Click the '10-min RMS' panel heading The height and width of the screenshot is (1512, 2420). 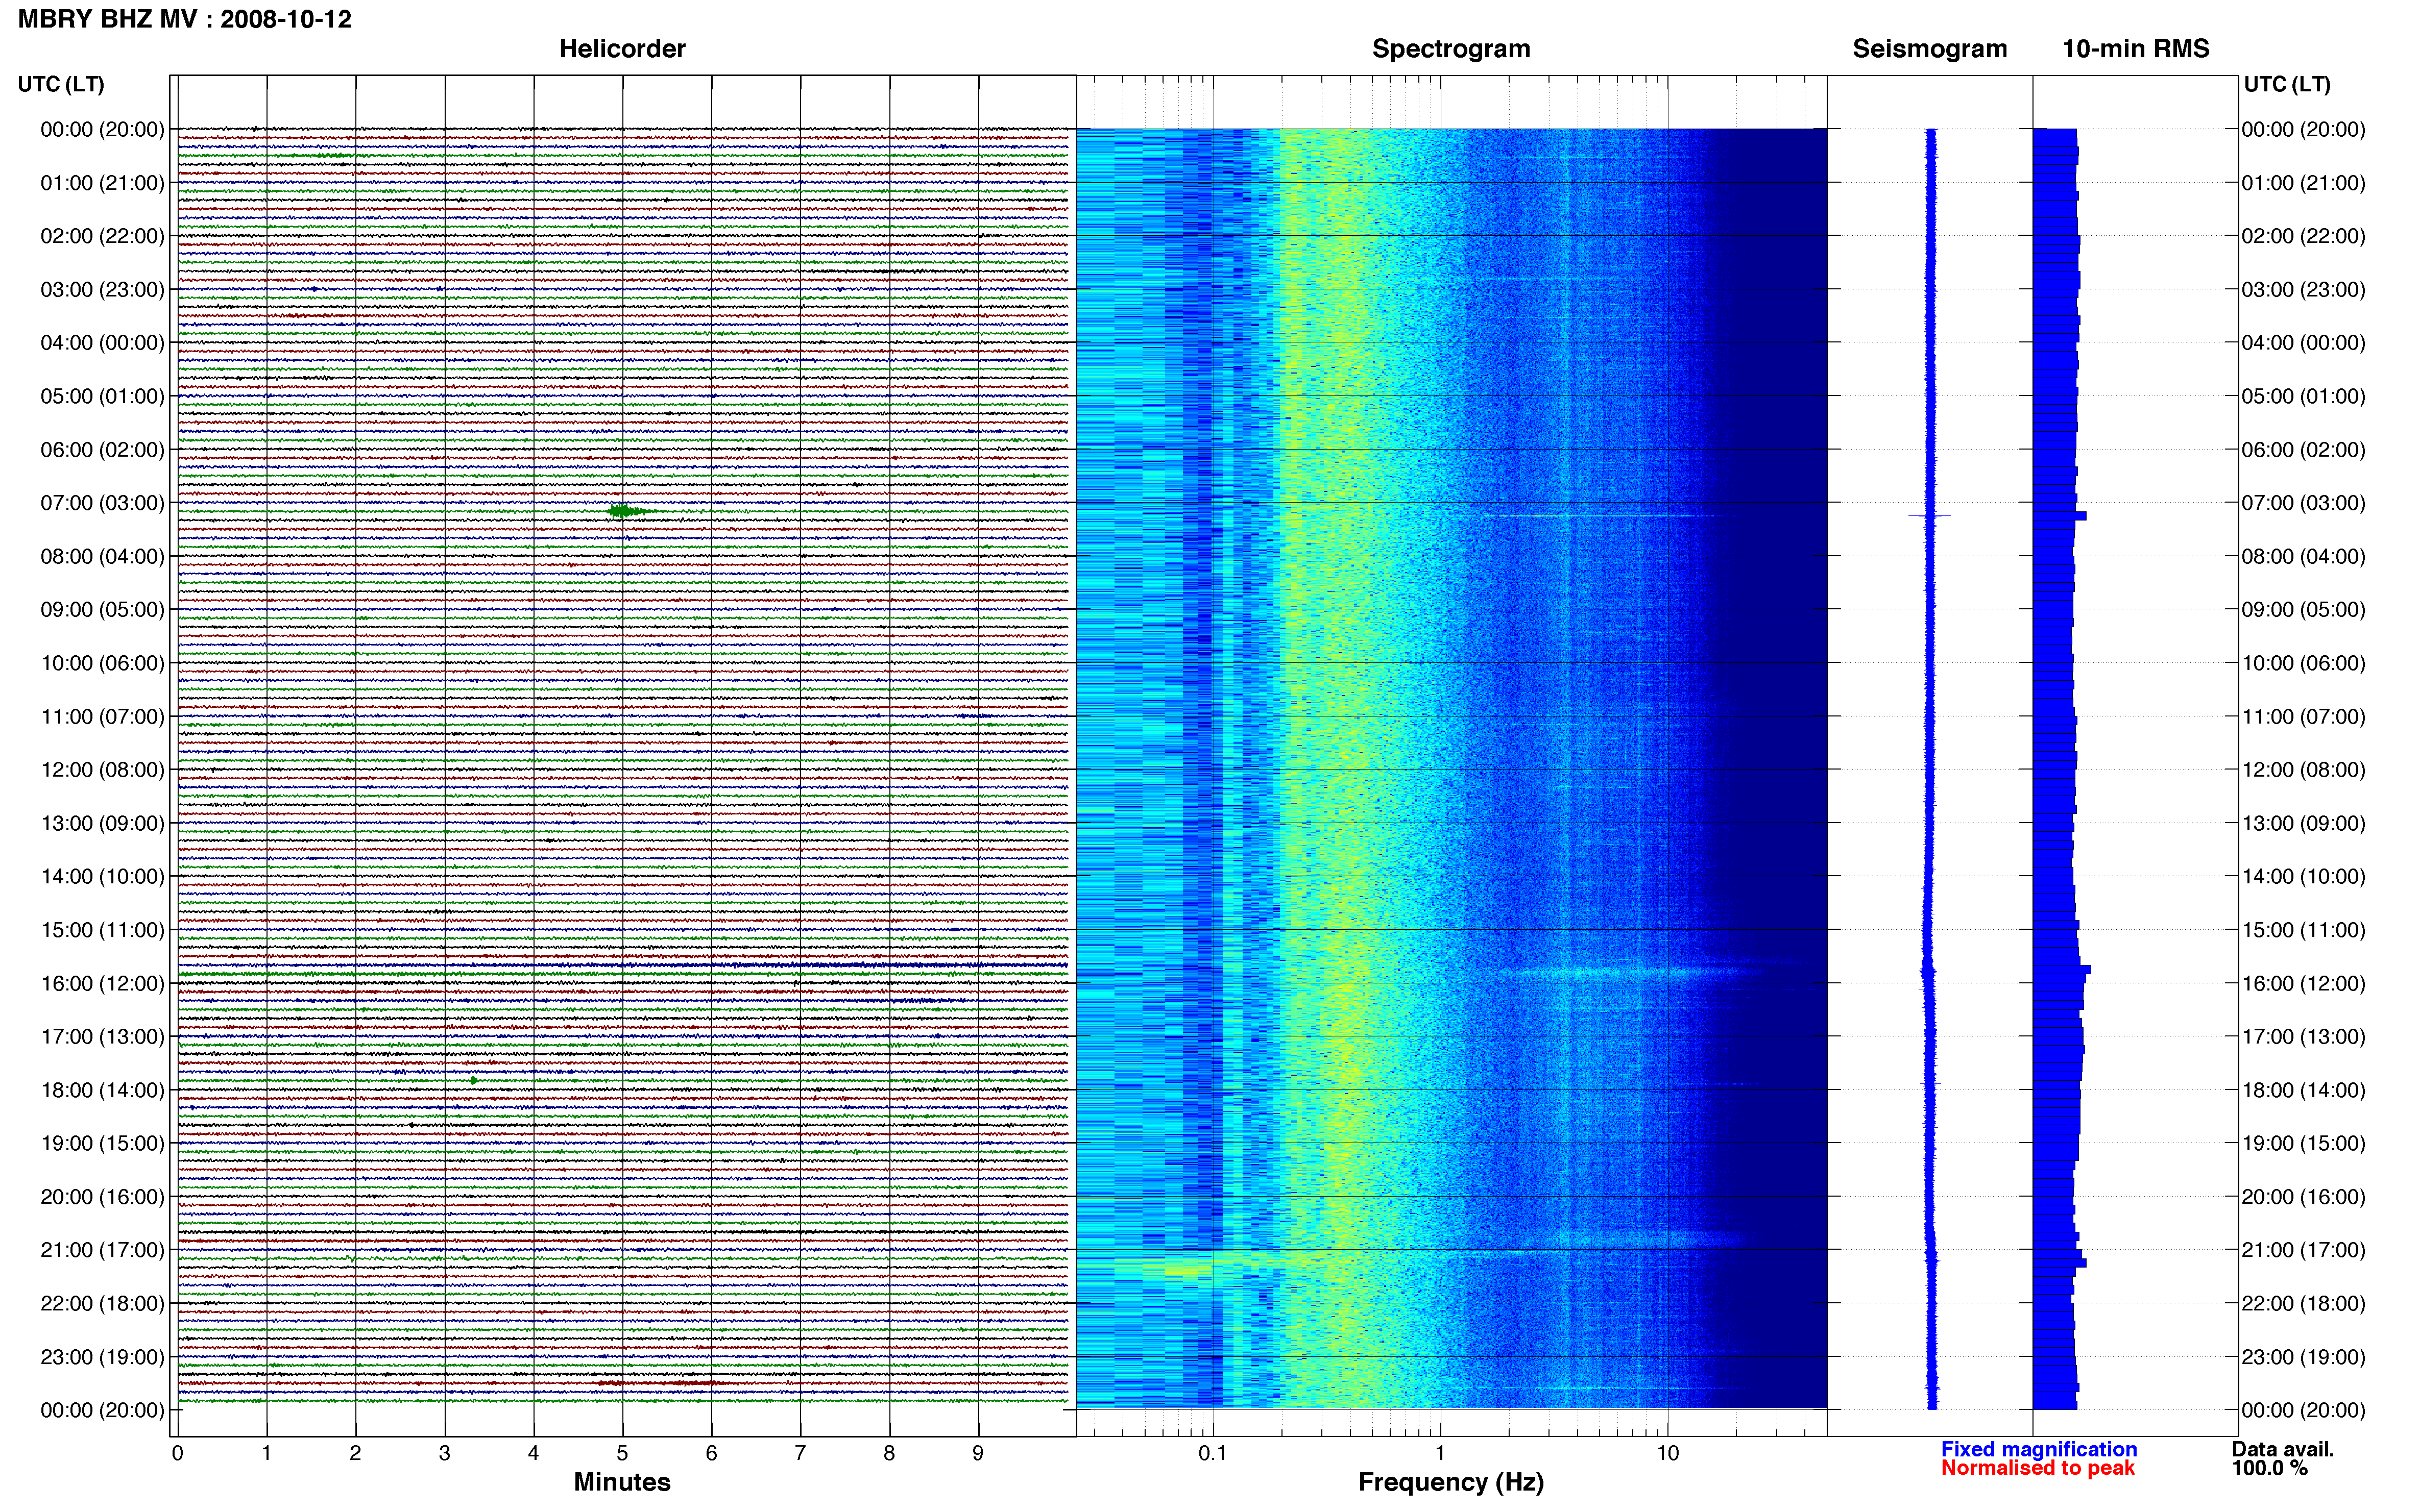pyautogui.click(x=2136, y=49)
